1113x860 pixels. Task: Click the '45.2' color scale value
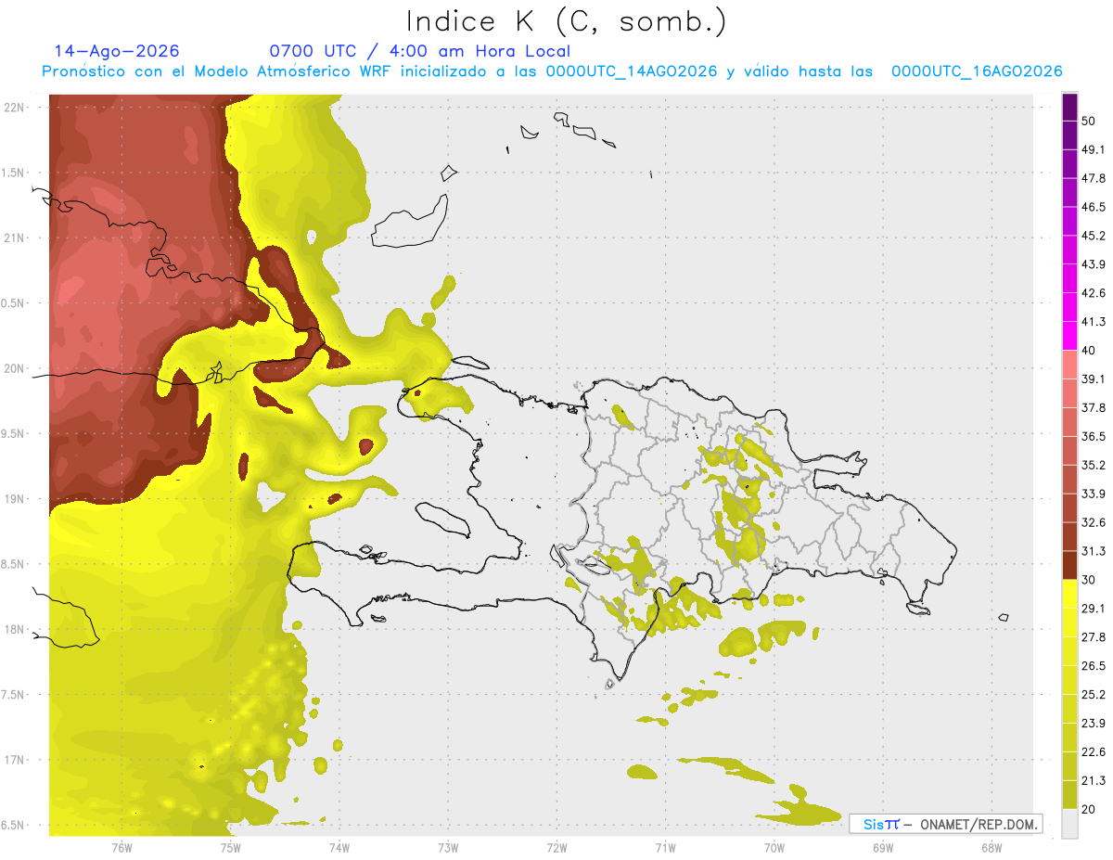tap(1094, 236)
